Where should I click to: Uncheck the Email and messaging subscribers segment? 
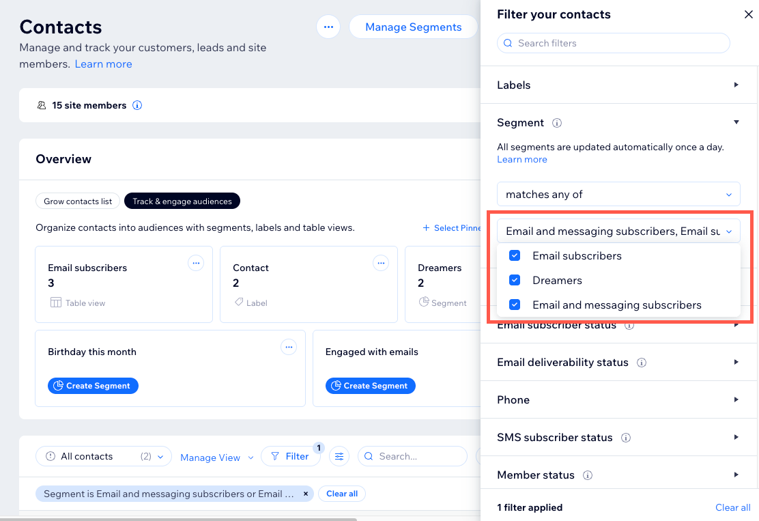pyautogui.click(x=515, y=305)
